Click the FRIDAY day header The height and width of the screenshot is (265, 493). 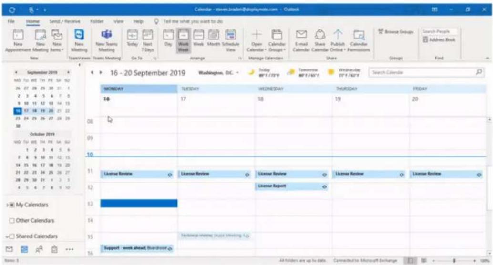click(448, 89)
